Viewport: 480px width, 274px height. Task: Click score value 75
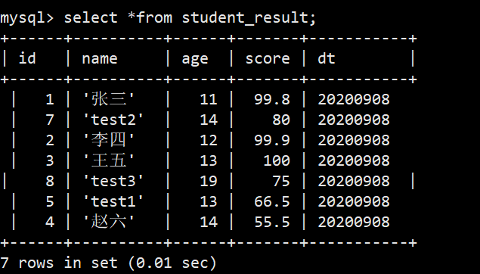coord(281,181)
